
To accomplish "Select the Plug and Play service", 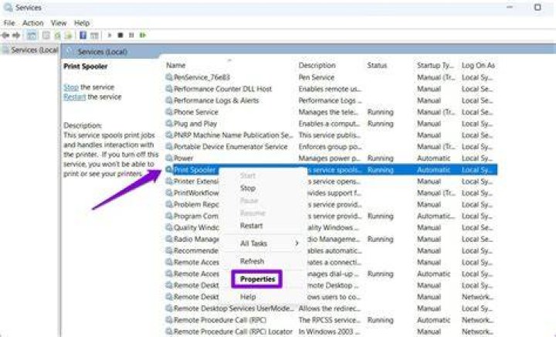I will click(331, 124).
